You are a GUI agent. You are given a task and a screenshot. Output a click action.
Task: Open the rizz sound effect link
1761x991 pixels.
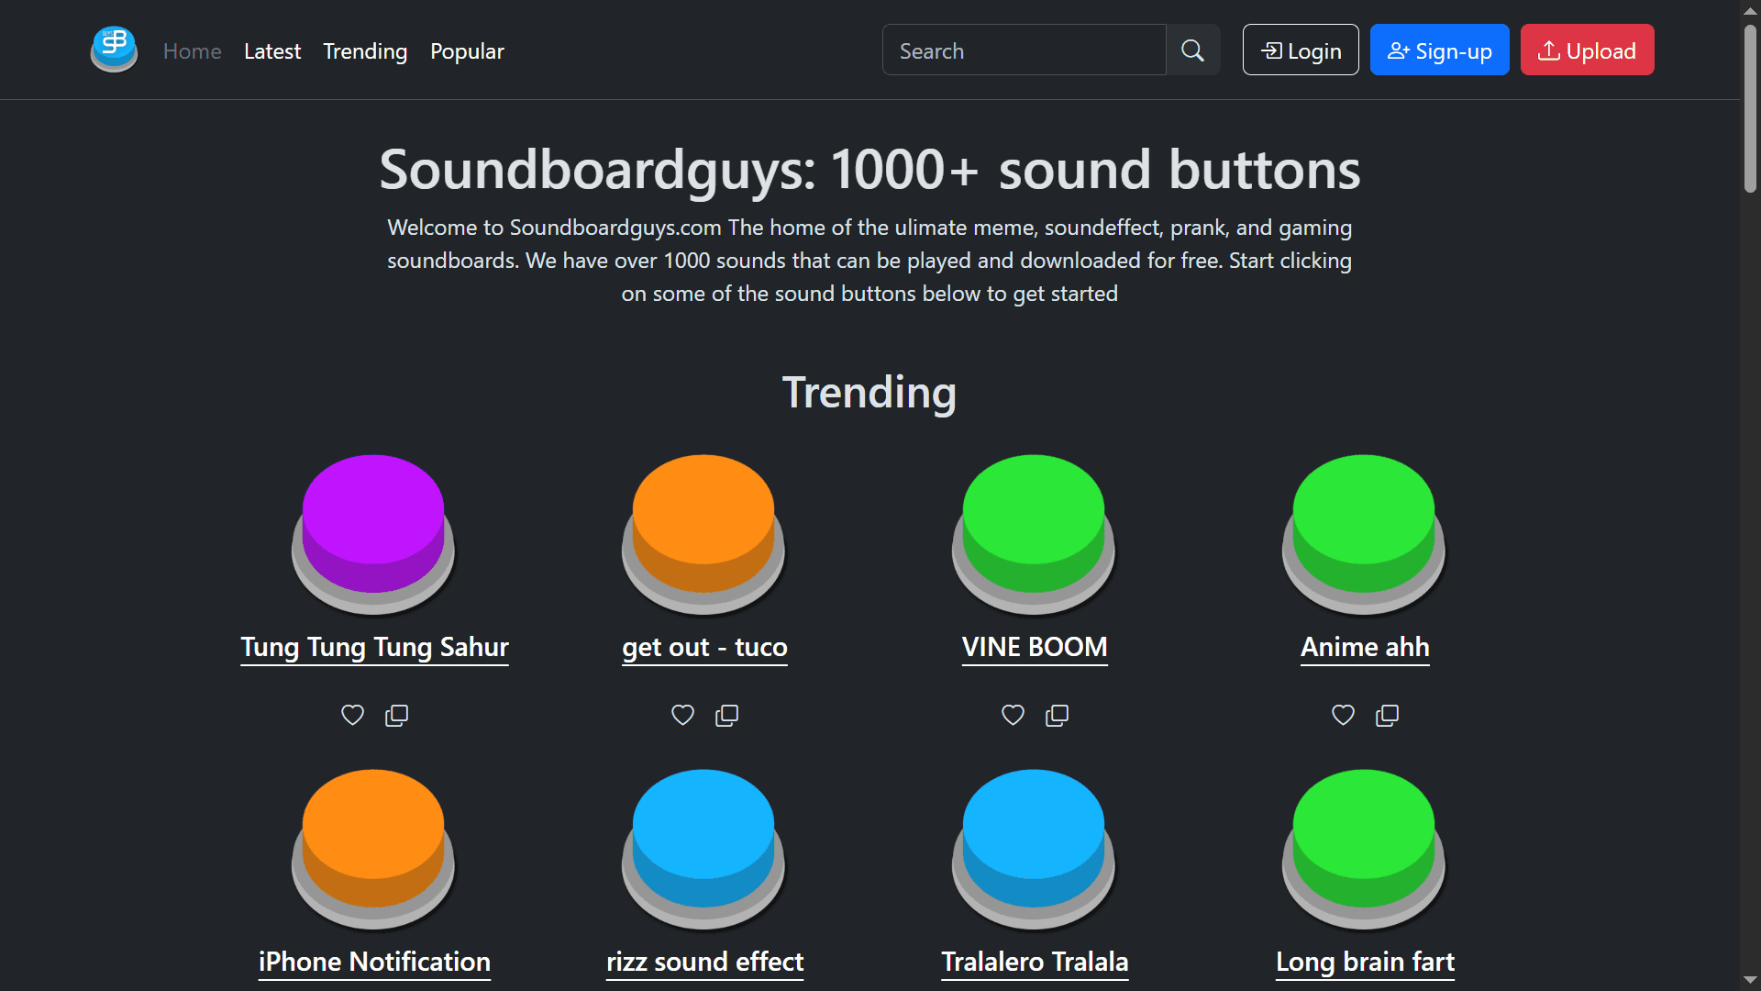pyautogui.click(x=704, y=962)
